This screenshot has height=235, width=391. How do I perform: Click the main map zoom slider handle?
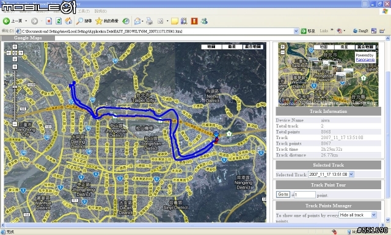pos(15,87)
